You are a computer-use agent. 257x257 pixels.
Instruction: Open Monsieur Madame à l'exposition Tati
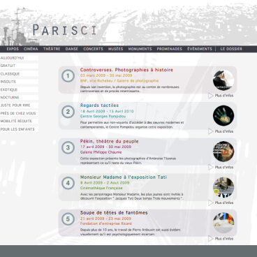coord(124,177)
